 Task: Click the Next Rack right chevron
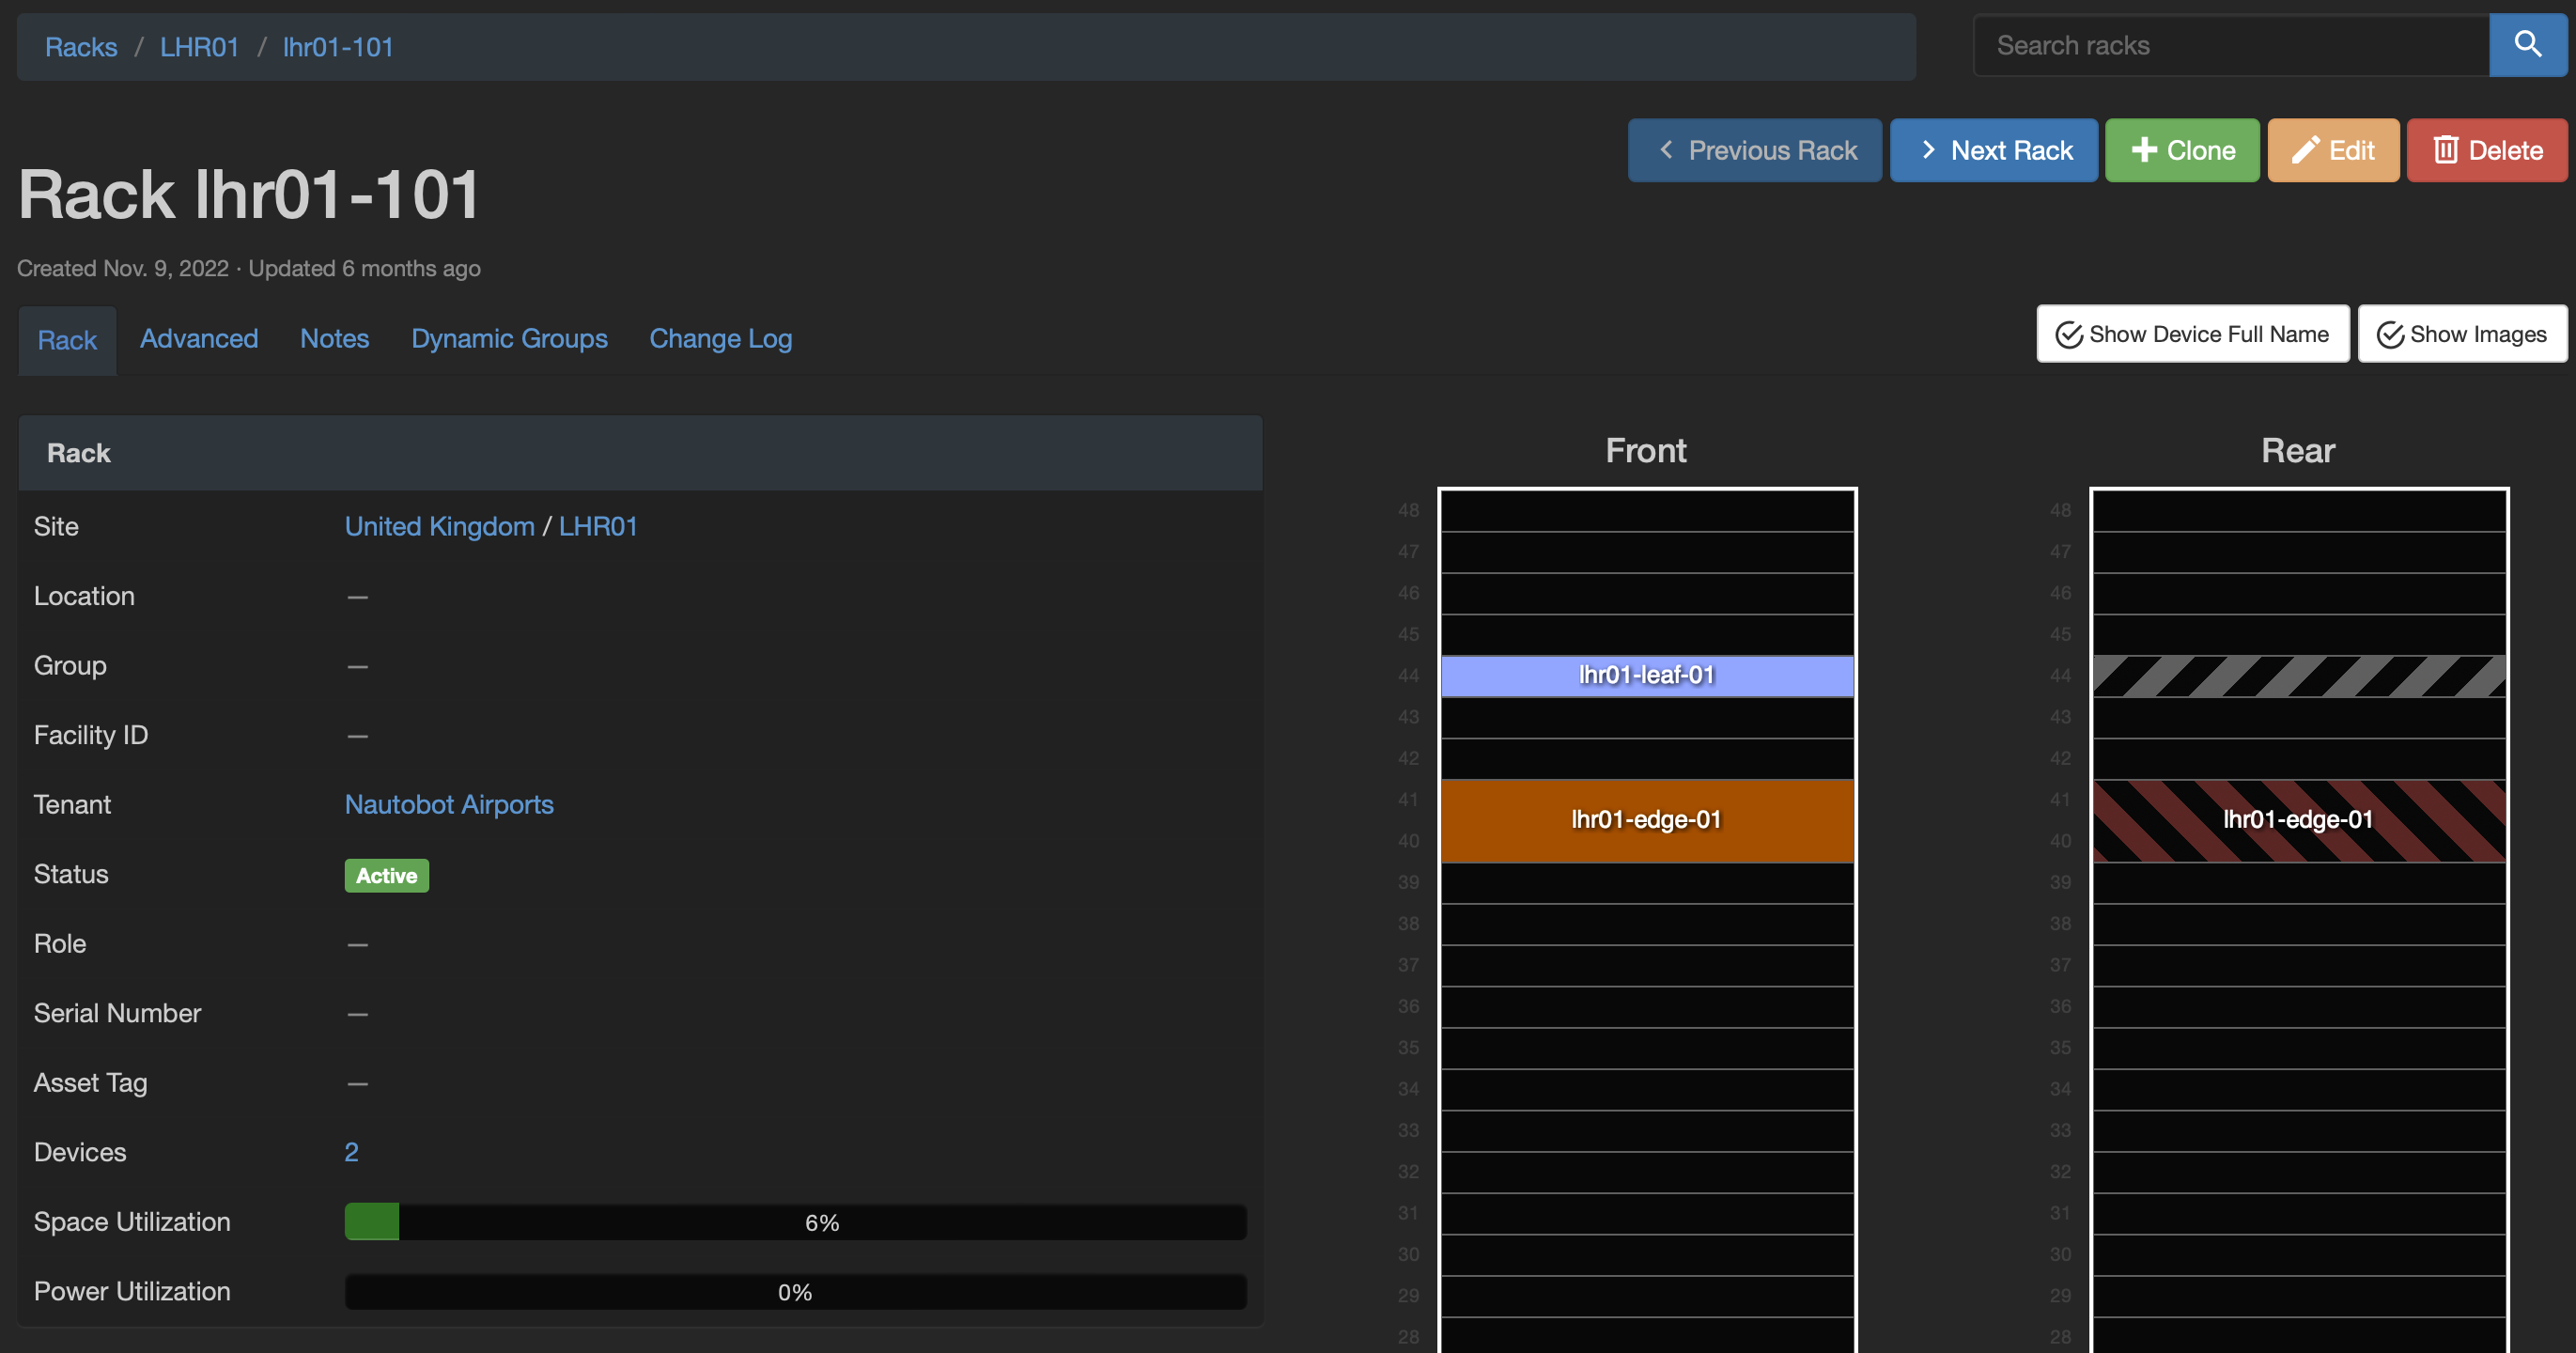click(x=1928, y=150)
